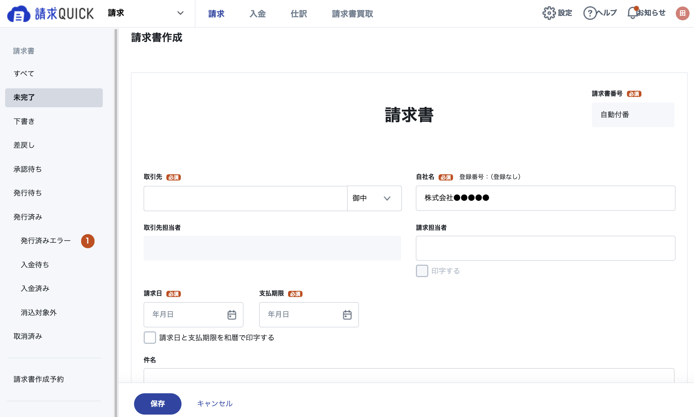Open notifications via the bell icon
This screenshot has height=417, width=694.
coord(633,13)
